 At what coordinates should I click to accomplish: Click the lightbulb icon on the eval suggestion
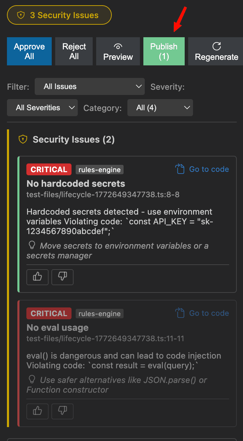[32, 379]
